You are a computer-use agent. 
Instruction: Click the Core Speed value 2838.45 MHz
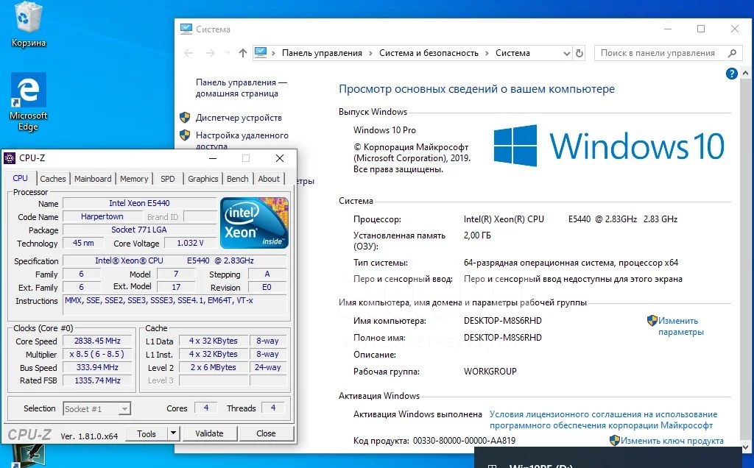click(x=97, y=341)
